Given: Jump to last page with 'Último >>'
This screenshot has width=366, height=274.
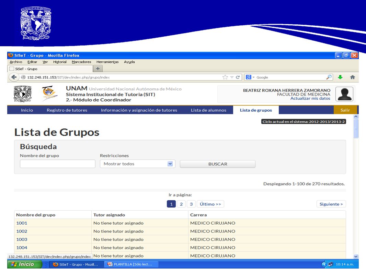Looking at the screenshot, I should point(210,204).
